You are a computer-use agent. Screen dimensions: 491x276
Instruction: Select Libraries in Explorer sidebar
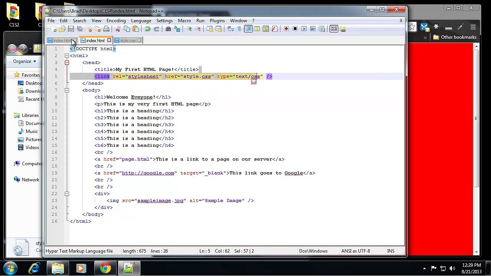coord(30,115)
